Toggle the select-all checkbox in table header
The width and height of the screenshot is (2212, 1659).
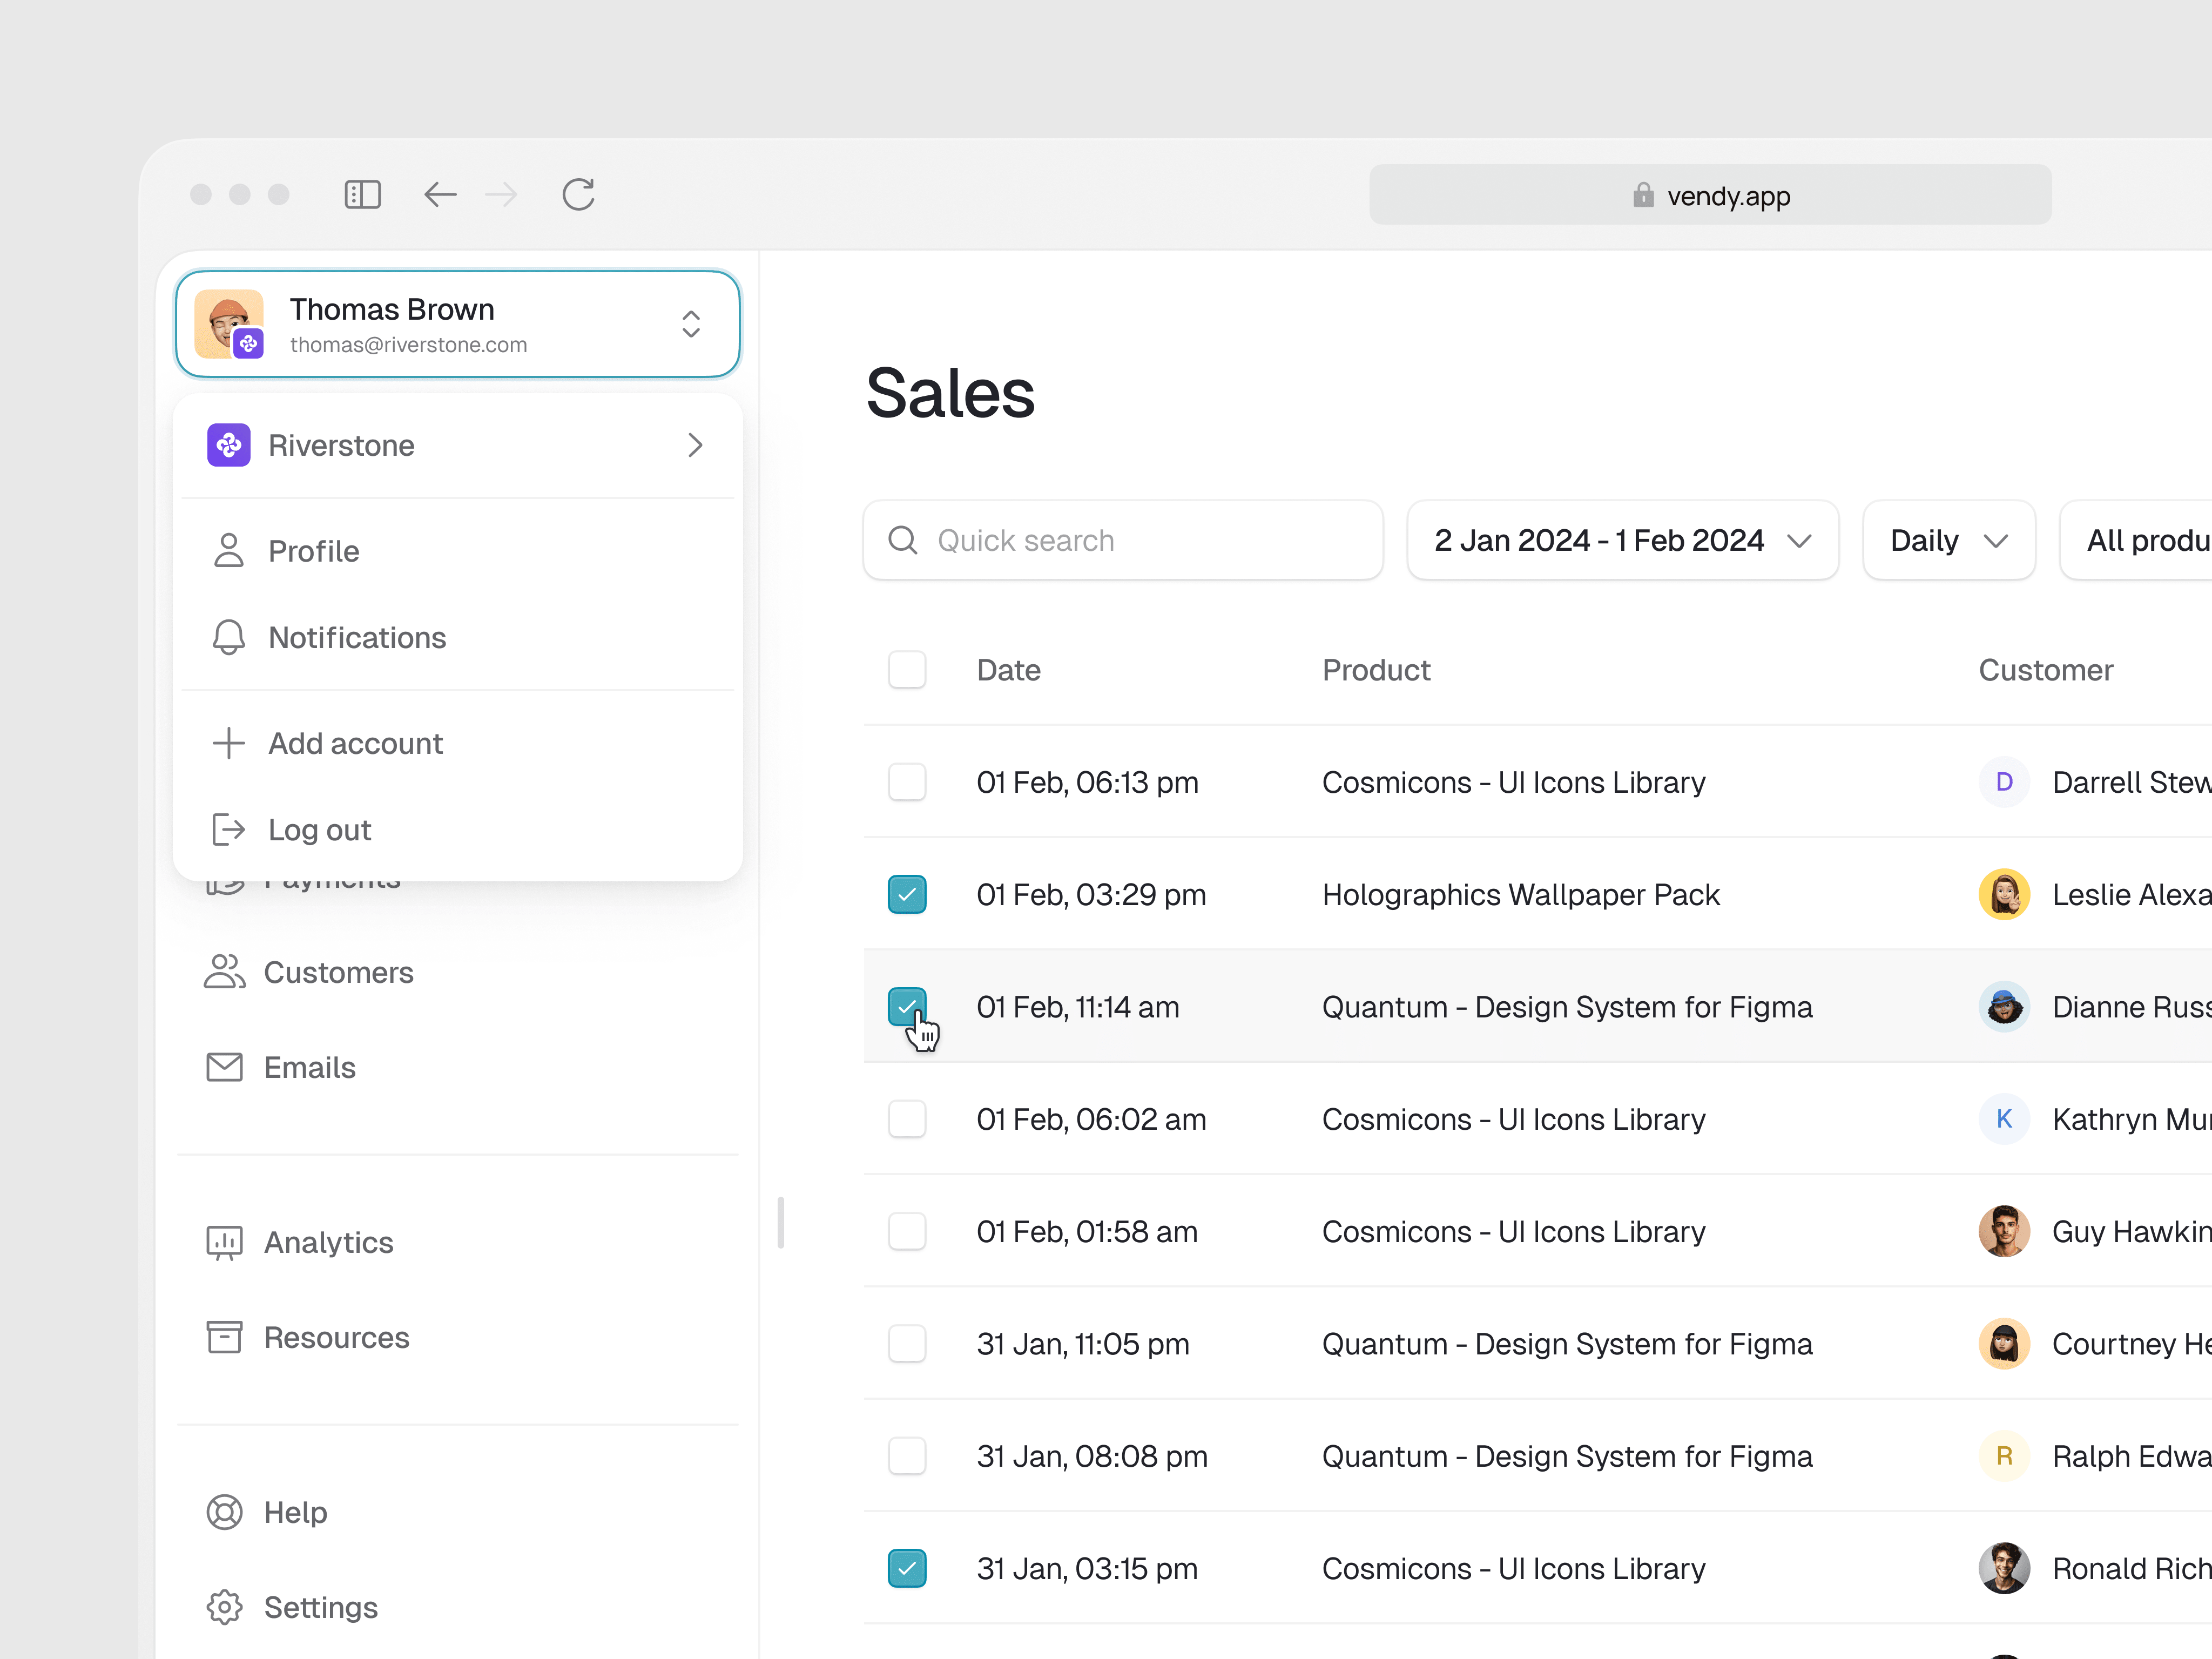[x=907, y=669]
